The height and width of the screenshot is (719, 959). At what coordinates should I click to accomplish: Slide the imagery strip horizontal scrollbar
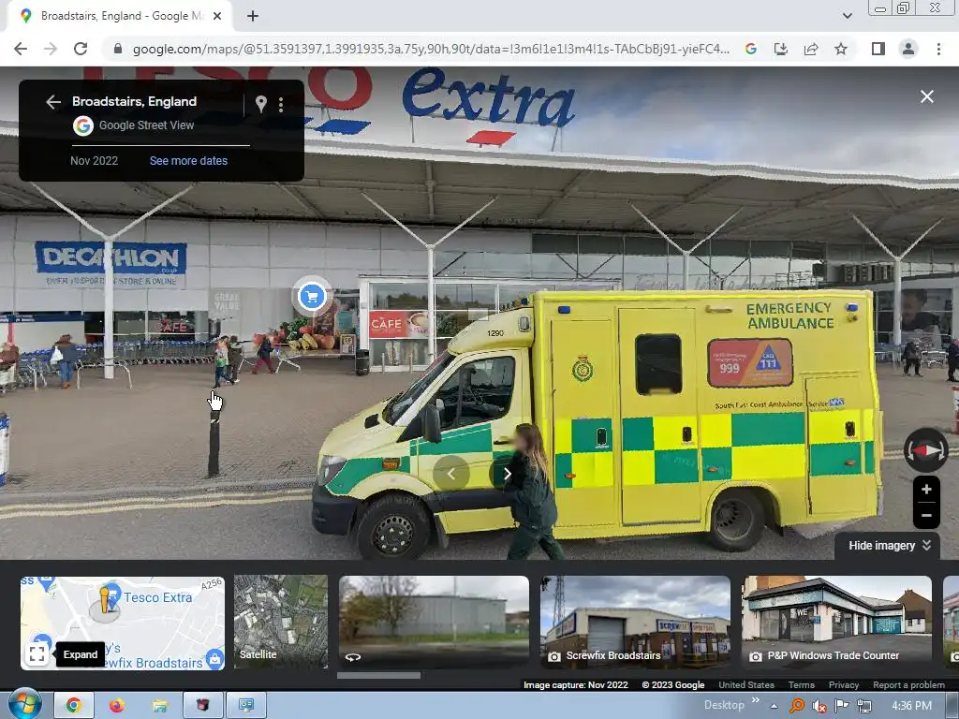click(x=378, y=676)
